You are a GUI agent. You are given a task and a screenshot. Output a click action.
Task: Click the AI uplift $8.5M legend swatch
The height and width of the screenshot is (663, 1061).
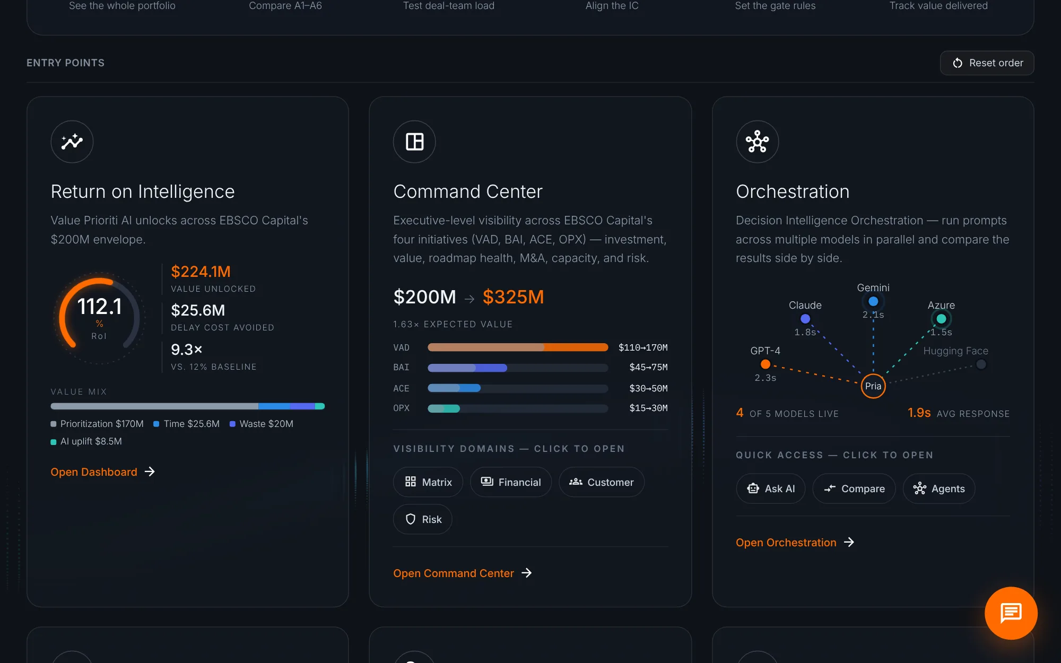54,442
